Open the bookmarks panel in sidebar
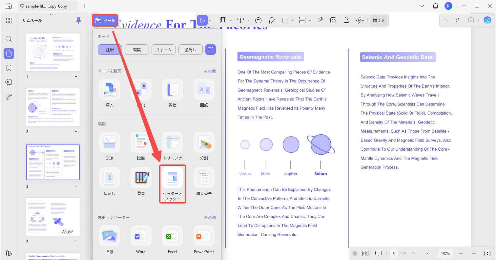Image resolution: width=496 pixels, height=260 pixels. (x=9, y=68)
